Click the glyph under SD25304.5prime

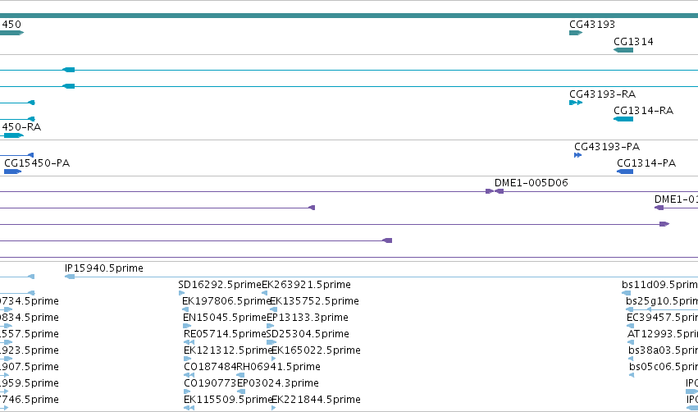271,342
